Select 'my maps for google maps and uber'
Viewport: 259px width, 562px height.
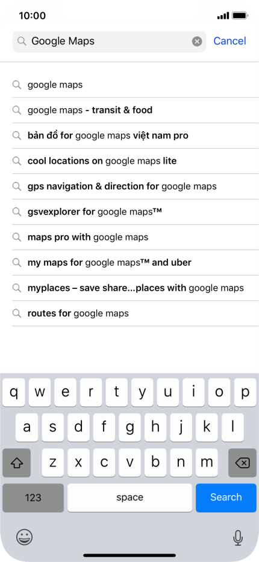pyautogui.click(x=136, y=263)
